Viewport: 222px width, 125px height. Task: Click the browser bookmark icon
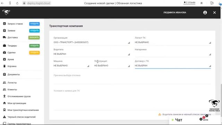202,3
